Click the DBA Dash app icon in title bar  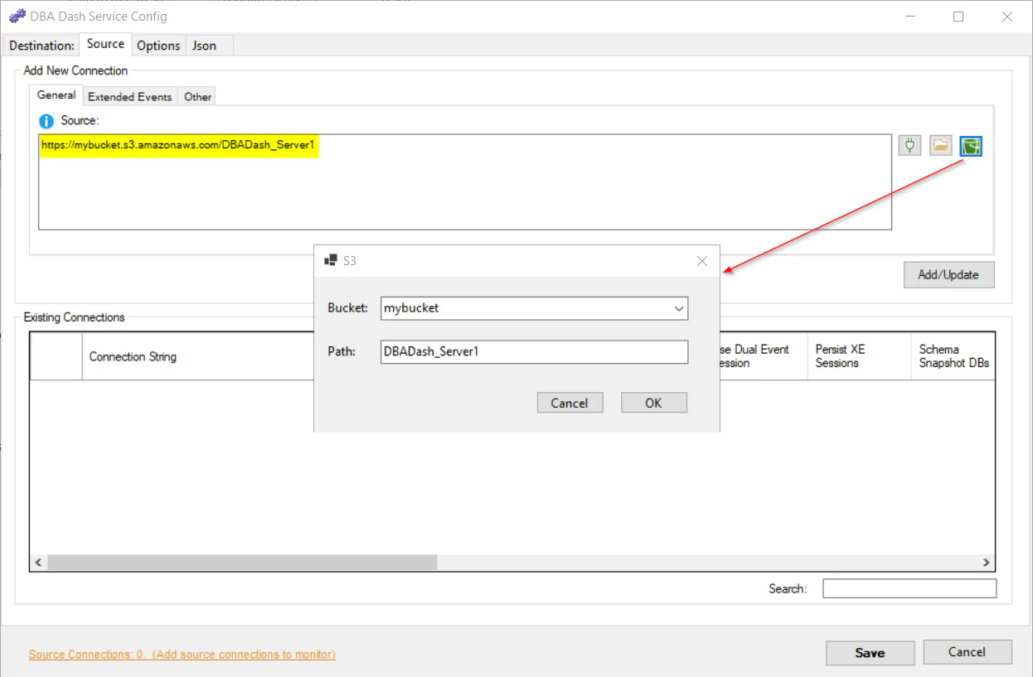17,16
